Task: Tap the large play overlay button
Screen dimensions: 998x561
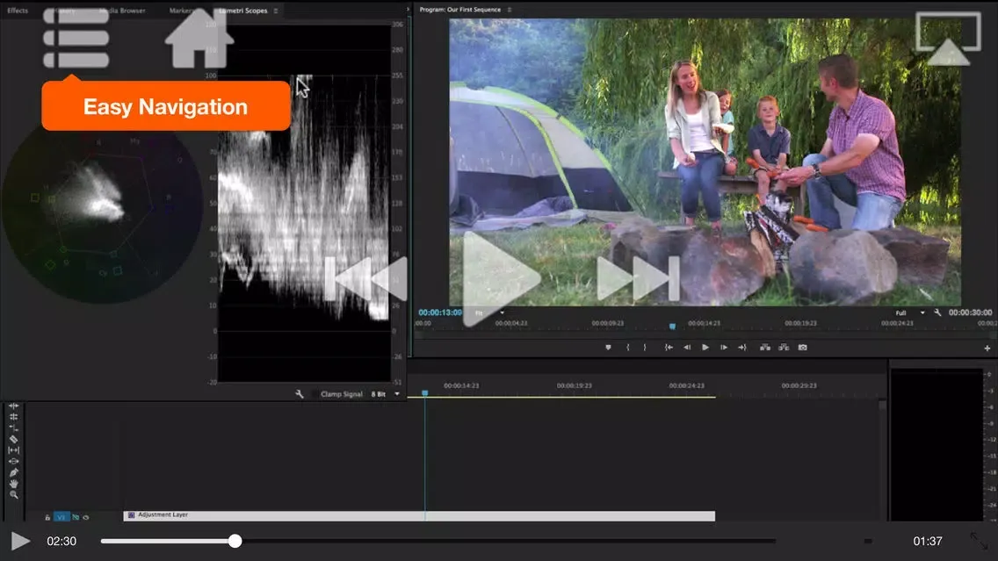Action: [x=501, y=278]
